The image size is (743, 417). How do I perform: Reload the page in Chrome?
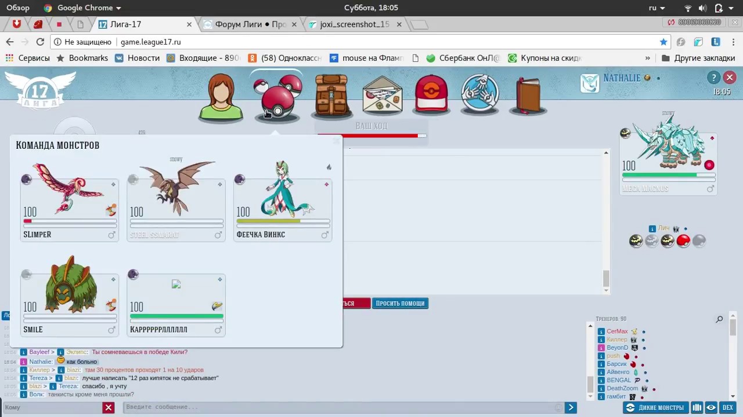(x=40, y=42)
